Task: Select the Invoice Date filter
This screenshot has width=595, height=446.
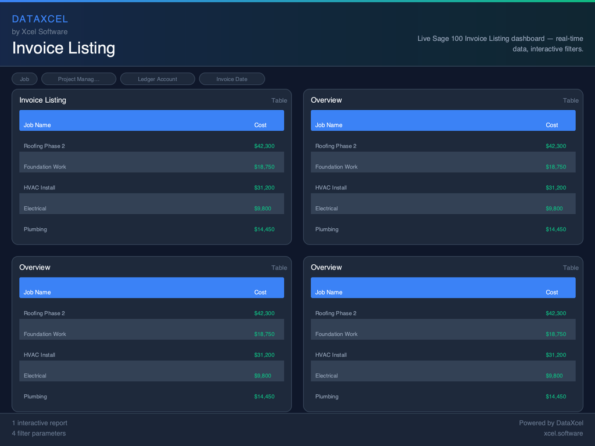Action: (232, 79)
